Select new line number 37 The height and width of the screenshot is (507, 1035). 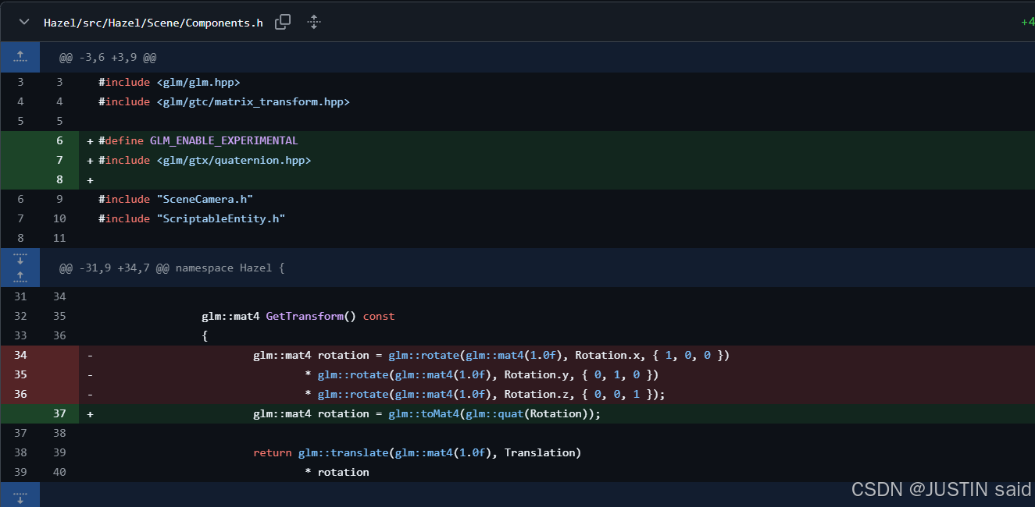pyautogui.click(x=59, y=413)
